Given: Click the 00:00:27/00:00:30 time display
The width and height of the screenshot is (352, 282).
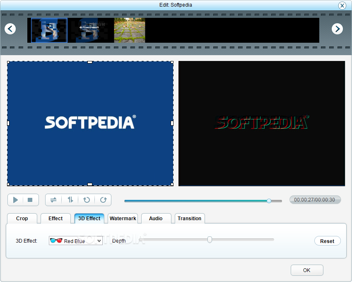Looking at the screenshot, I should (315, 200).
